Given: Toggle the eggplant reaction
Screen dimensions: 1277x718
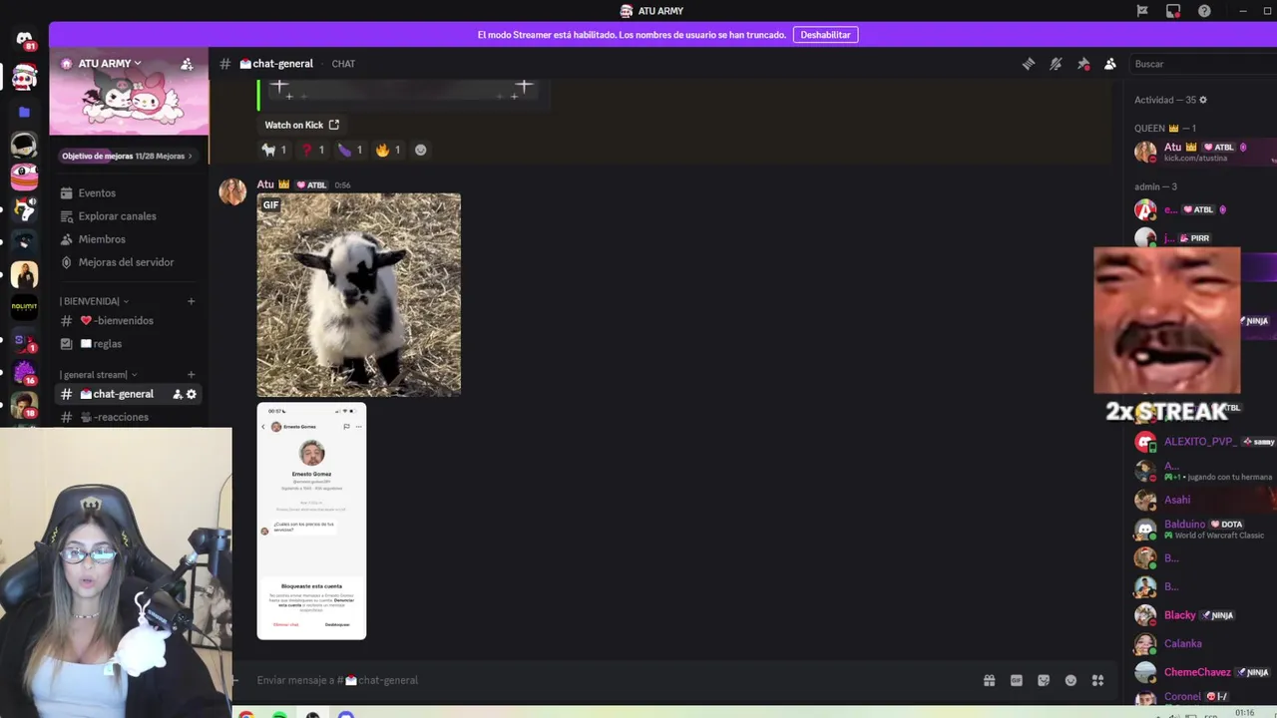Looking at the screenshot, I should click(x=350, y=150).
